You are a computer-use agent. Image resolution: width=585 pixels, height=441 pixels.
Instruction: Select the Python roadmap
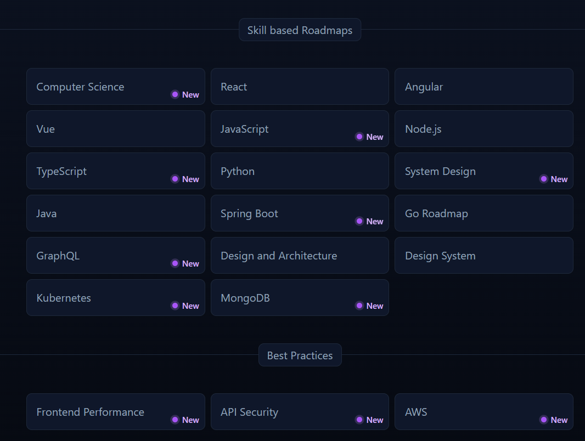click(300, 171)
